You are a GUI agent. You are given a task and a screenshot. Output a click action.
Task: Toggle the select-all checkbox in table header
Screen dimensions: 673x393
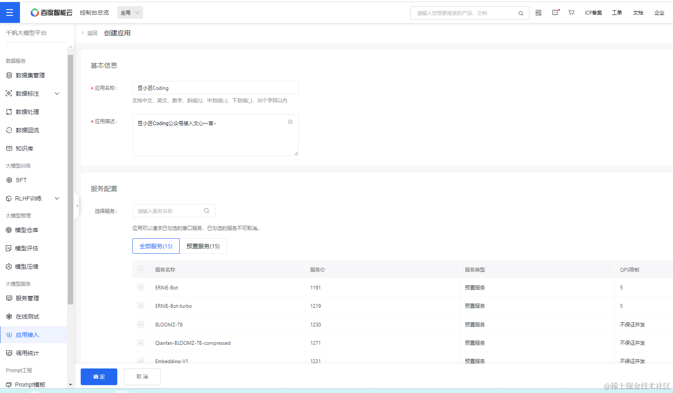coord(141,269)
